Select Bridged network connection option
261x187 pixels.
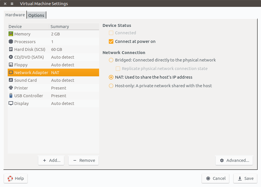pos(111,60)
